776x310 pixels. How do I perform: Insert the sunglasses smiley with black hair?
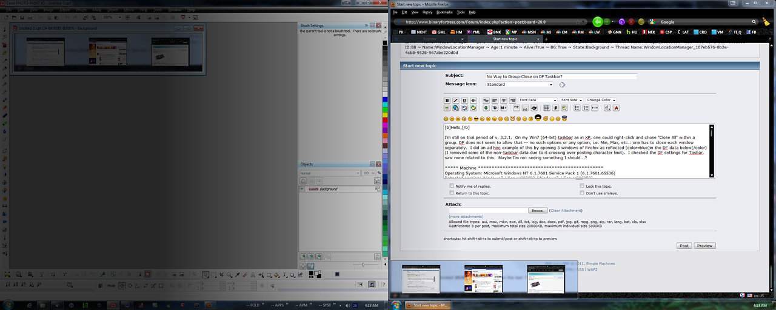538,117
